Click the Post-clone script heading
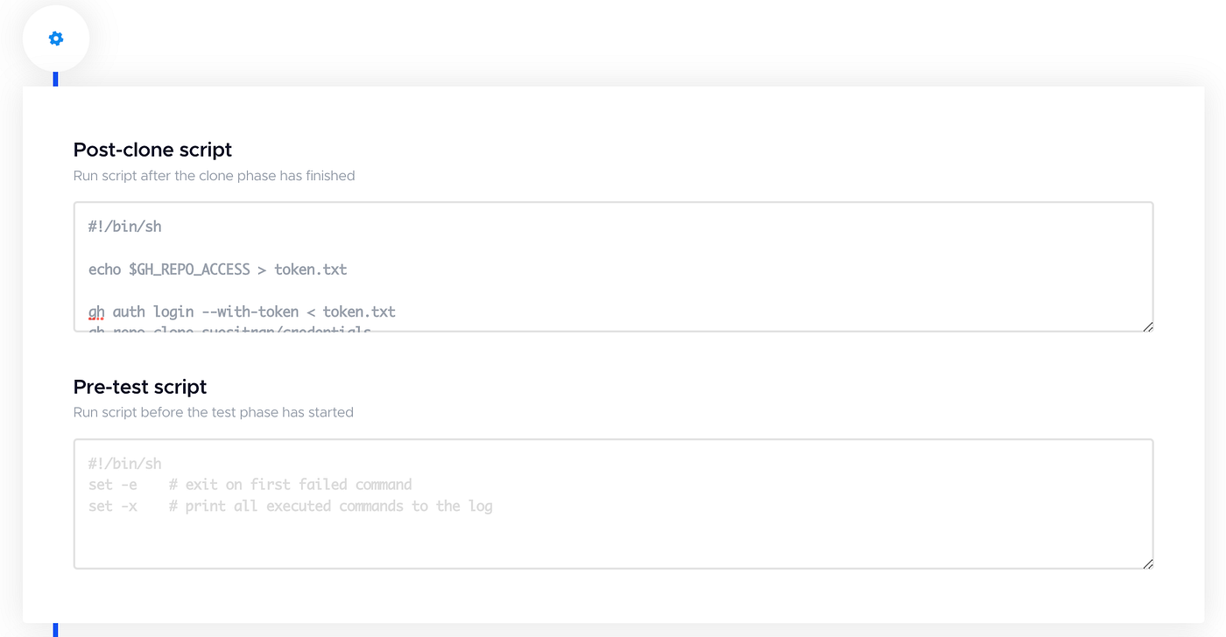This screenshot has width=1226, height=637. pos(152,150)
